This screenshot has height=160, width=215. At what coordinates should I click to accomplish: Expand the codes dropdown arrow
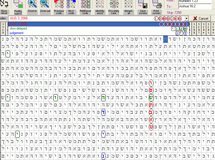coord(185,19)
